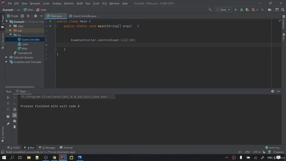Click the green inspection checkmark
This screenshot has width=286, height=161.
[280, 21]
